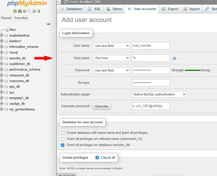217x176 pixels.
Task: Click the generated password text field
Action: 151,106
